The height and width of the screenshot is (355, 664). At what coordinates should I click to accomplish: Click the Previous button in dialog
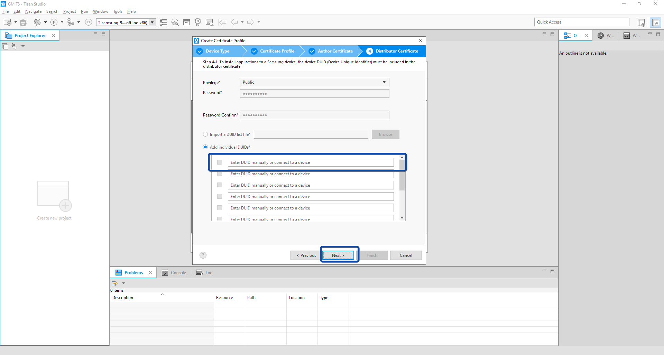pyautogui.click(x=306, y=255)
